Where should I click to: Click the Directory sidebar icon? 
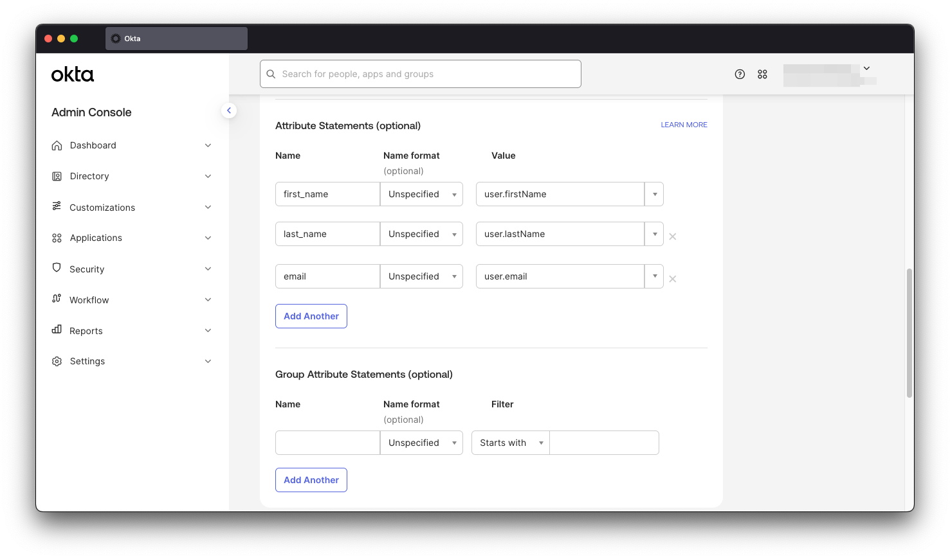57,176
